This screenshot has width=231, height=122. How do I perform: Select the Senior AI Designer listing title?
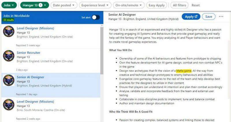tap(30, 77)
